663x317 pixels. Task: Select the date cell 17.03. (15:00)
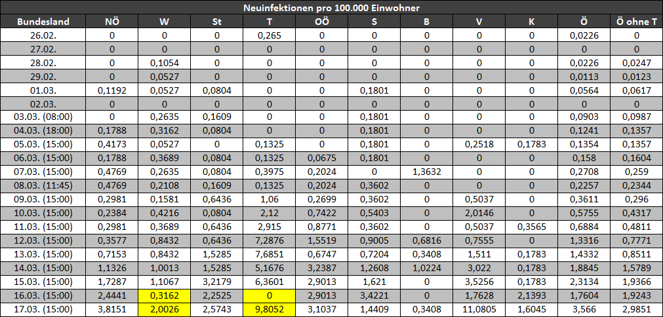point(43,309)
